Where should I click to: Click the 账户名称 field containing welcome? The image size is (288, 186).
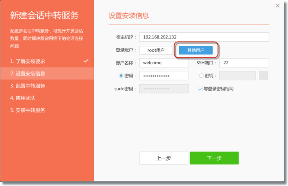click(x=163, y=63)
